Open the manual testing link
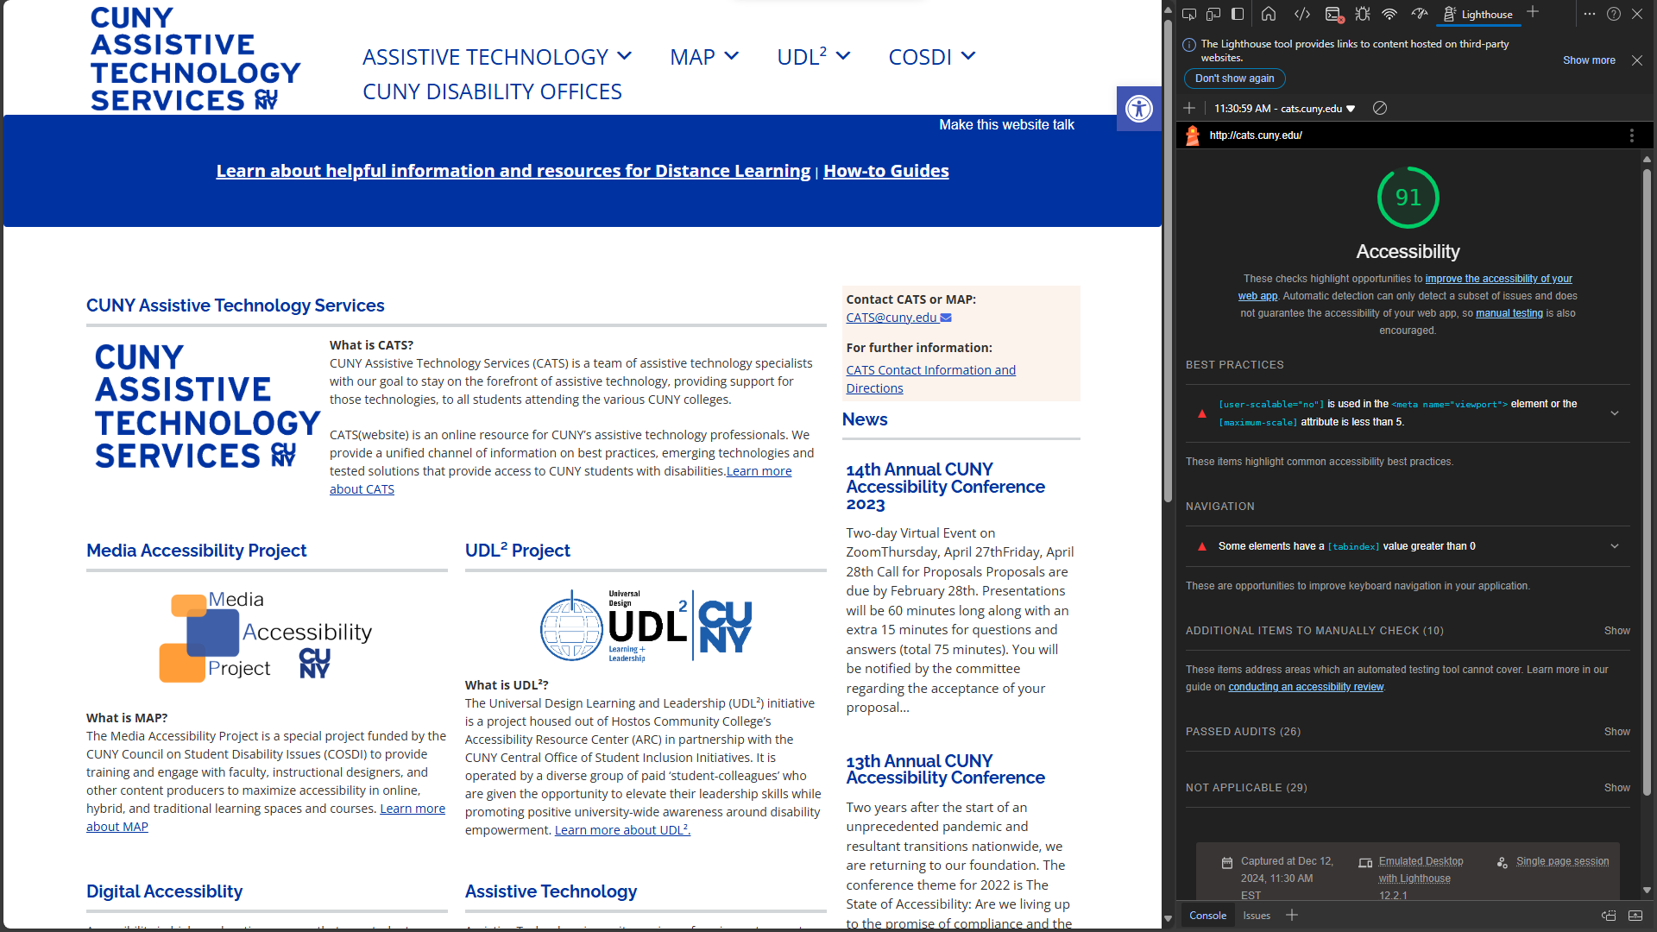The height and width of the screenshot is (932, 1657). tap(1509, 313)
